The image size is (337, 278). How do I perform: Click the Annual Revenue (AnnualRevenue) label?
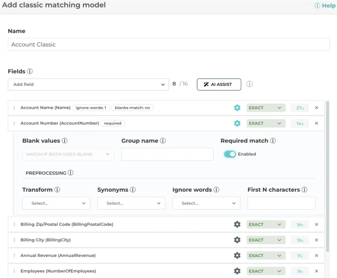[x=58, y=256]
